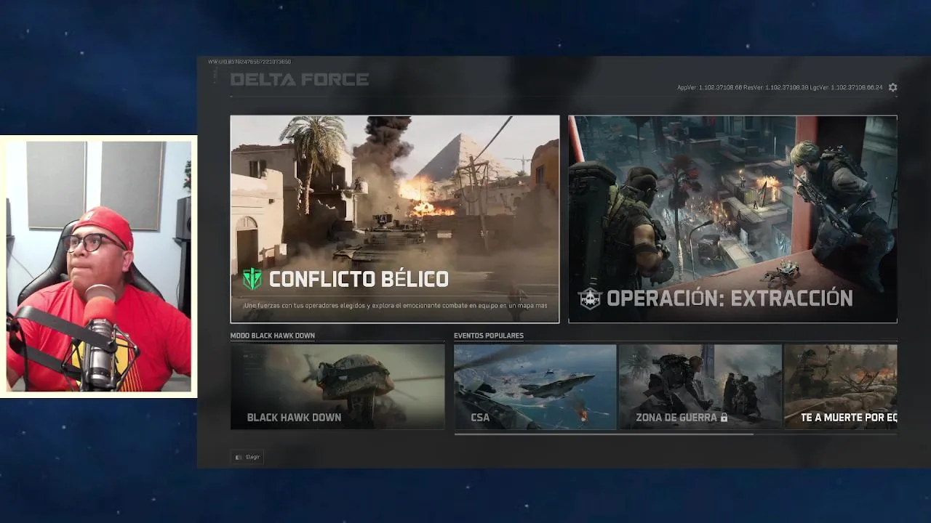Select the Conflicto Bélico game mode card
The height and width of the screenshot is (523, 931).
pyautogui.click(x=395, y=219)
